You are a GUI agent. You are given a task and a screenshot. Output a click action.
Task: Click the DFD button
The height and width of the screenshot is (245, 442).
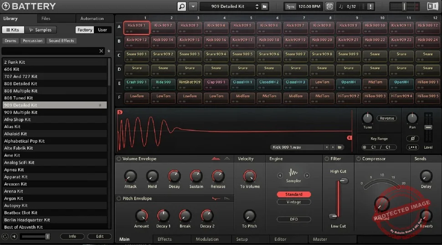coord(294,219)
